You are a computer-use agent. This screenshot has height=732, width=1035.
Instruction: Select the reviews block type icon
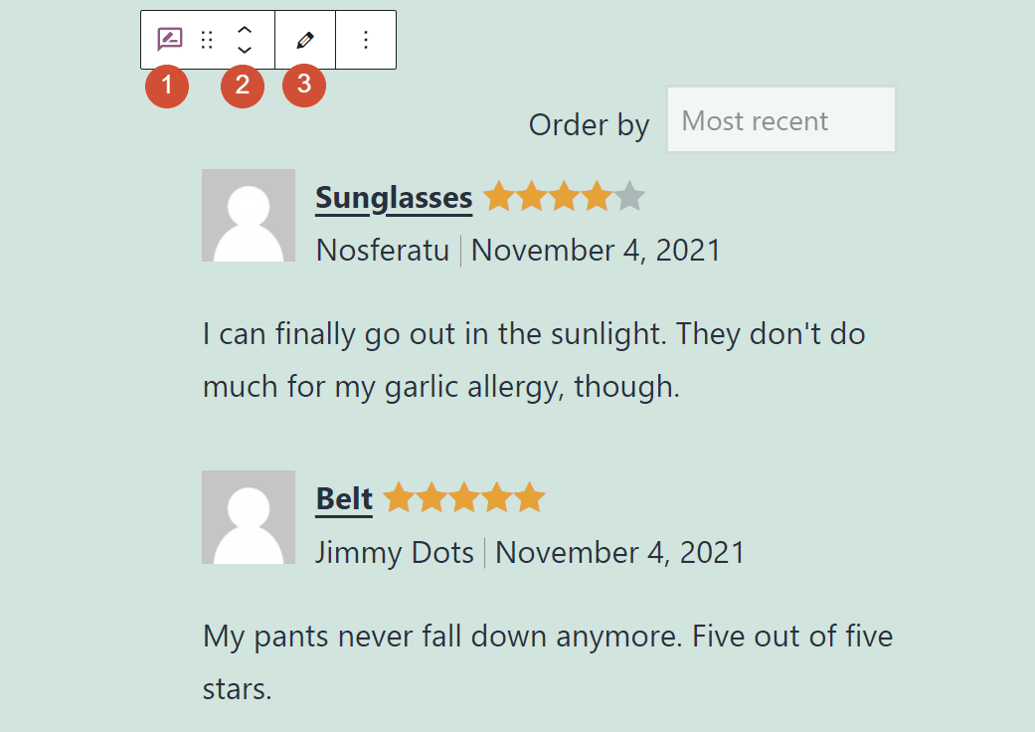(x=169, y=39)
